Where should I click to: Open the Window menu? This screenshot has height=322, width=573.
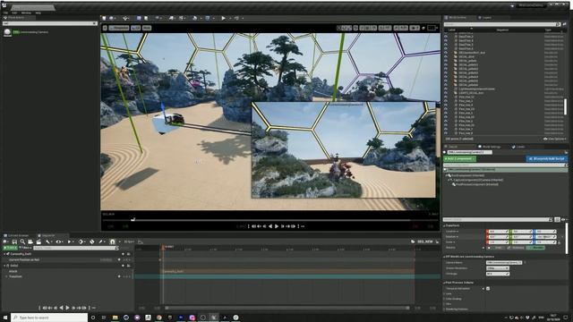(x=26, y=13)
